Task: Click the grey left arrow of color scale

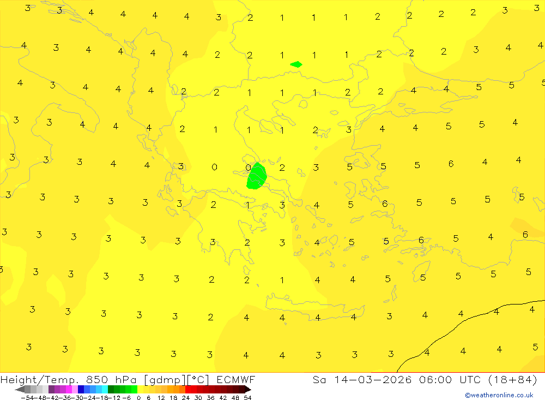Action: tap(20, 389)
